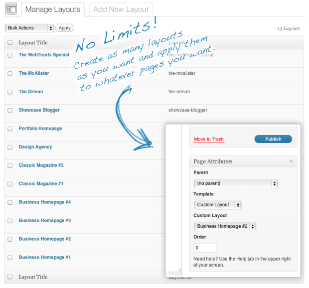Click the Order input field
This screenshot has height=288, width=309.
[205, 248]
